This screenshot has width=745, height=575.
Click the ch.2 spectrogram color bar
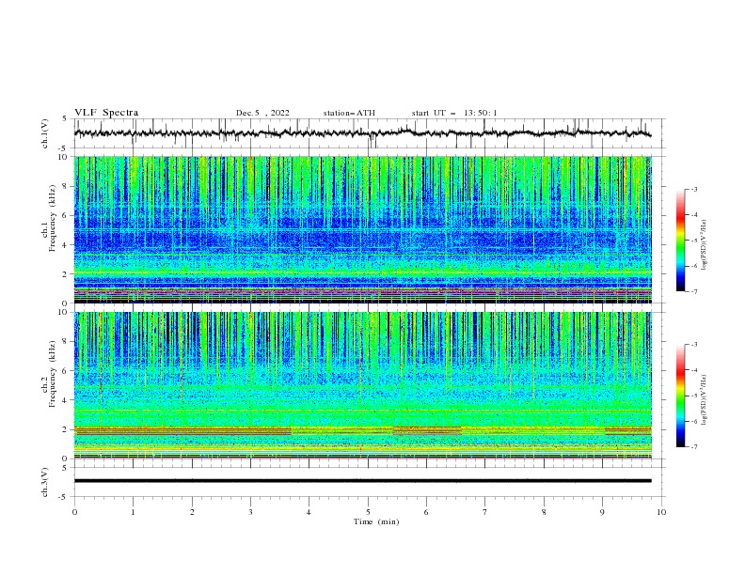[680, 396]
